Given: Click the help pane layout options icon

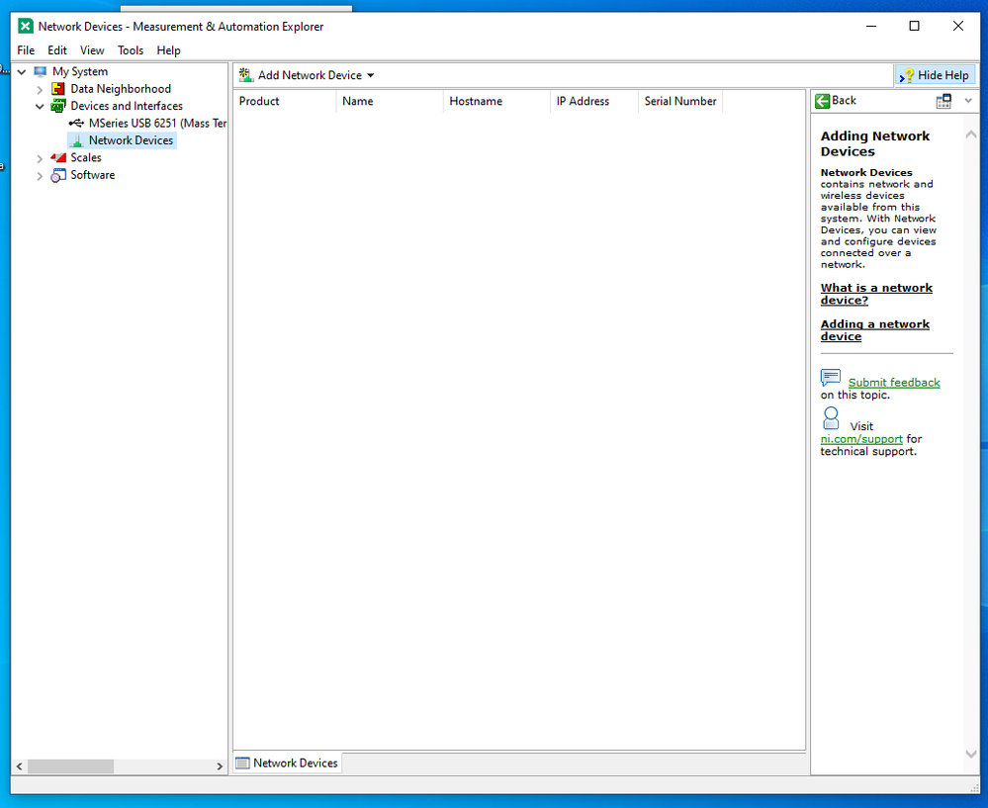Looking at the screenshot, I should [943, 101].
